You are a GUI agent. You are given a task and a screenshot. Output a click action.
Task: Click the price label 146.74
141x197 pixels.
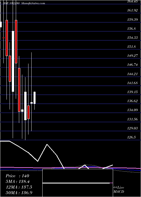click(133, 65)
